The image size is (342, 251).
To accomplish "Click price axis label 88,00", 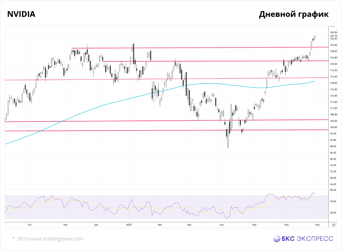I will click(x=333, y=146).
